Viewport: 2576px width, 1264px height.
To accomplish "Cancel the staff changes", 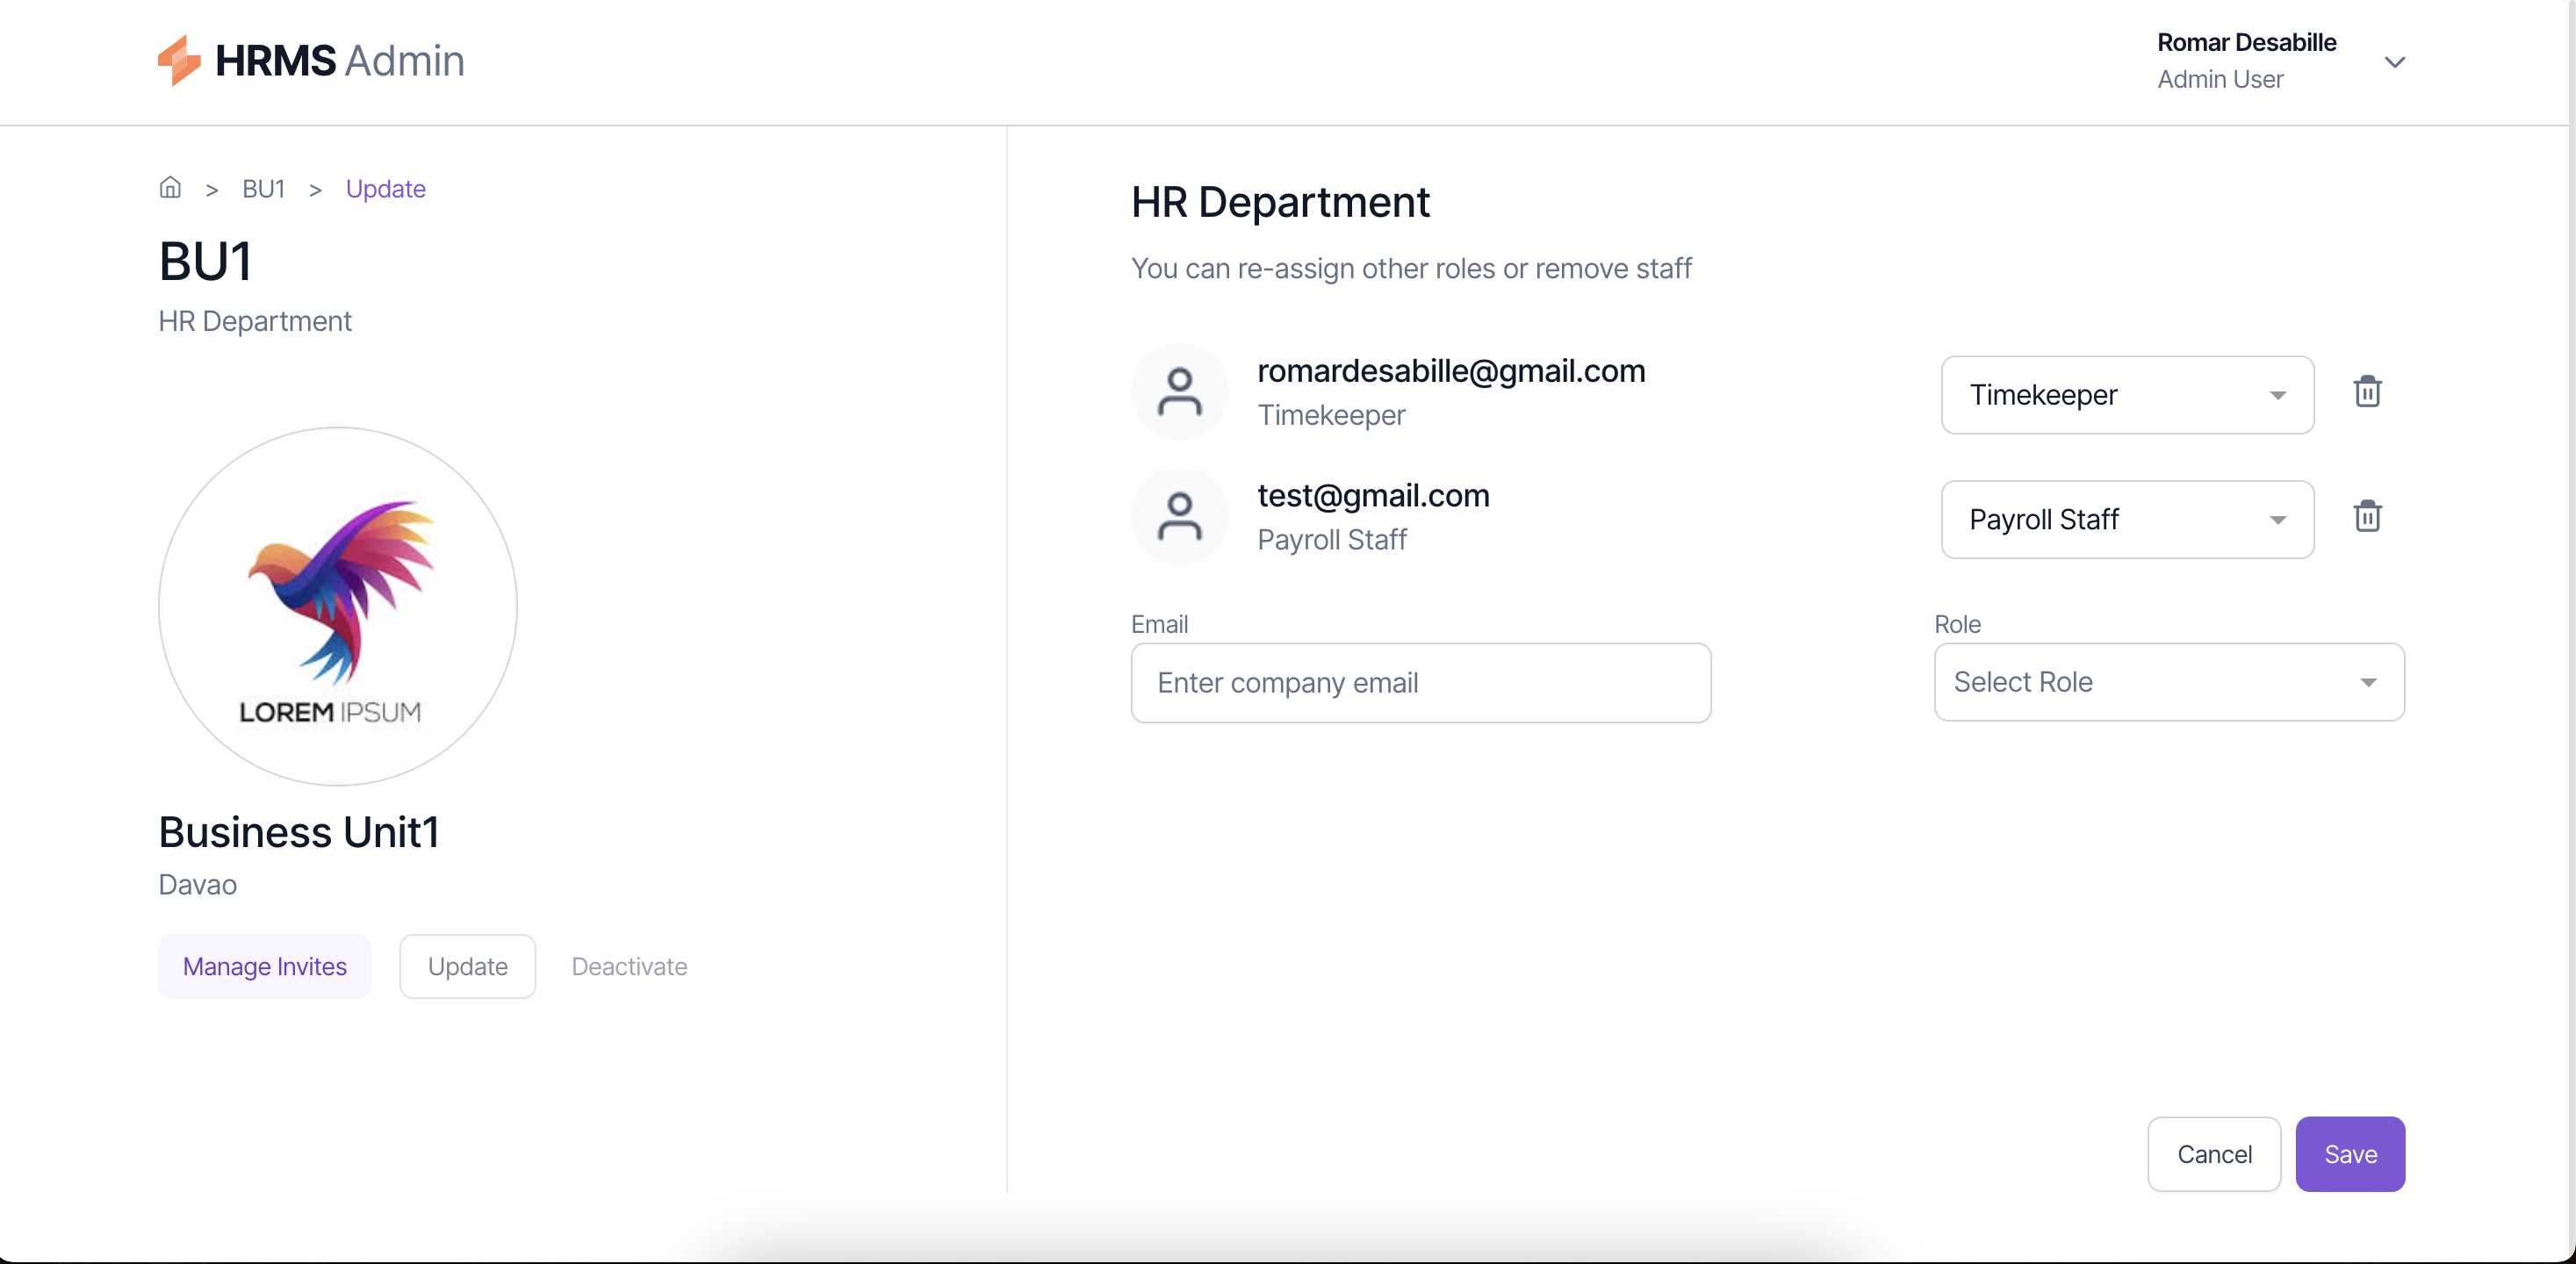I will [2214, 1154].
